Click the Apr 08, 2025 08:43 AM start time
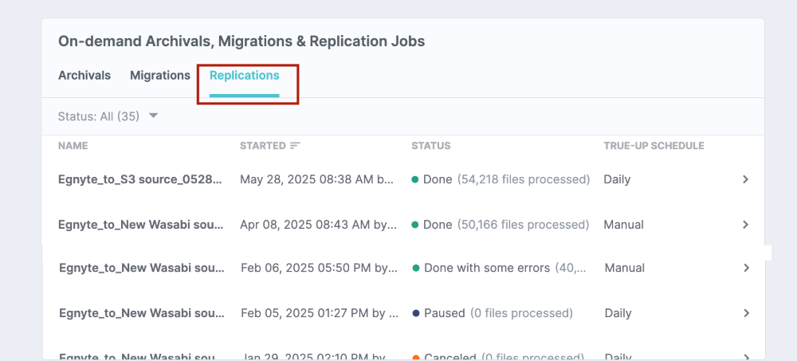This screenshot has height=361, width=797. pyautogui.click(x=319, y=225)
